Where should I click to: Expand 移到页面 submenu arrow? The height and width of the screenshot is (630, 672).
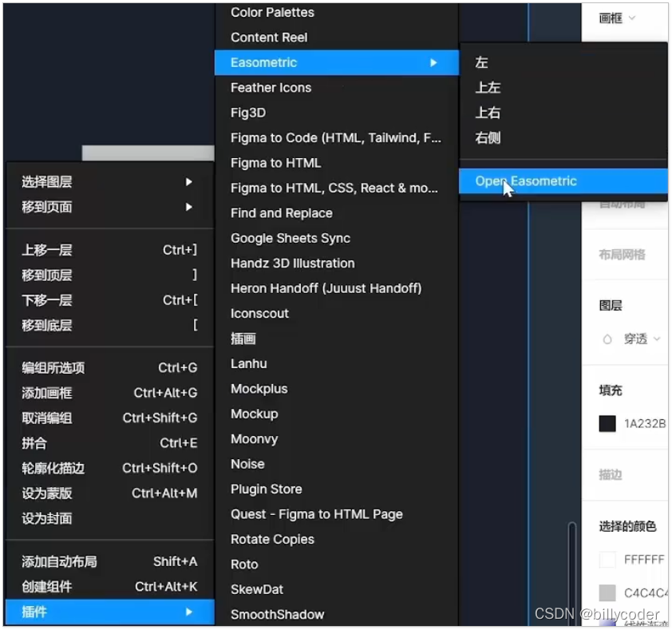[188, 207]
